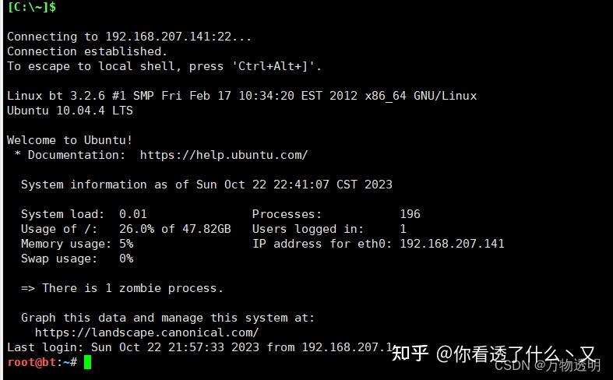Click the Linux bt 3.2.6 kernel line

click(x=242, y=96)
